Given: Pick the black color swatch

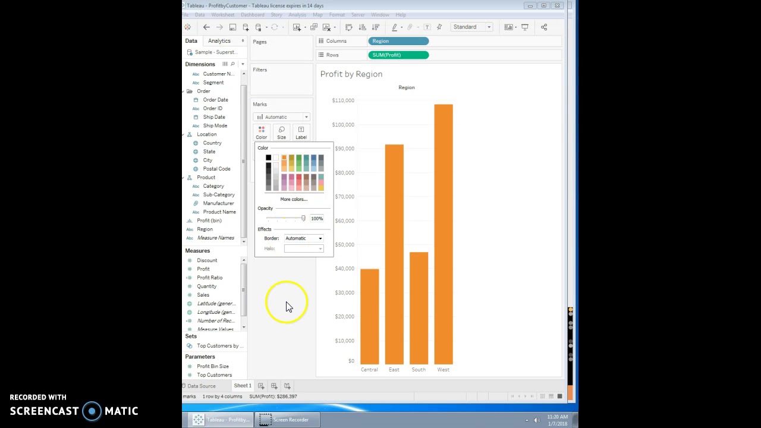Looking at the screenshot, I should (x=268, y=158).
